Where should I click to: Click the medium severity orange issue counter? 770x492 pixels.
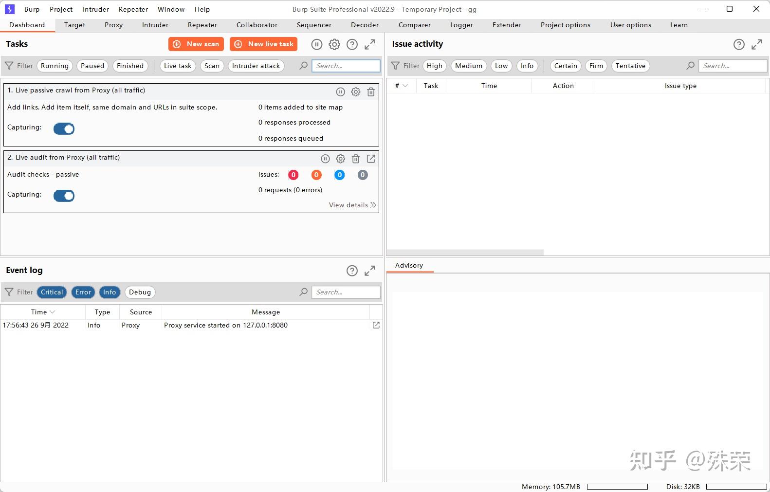(x=316, y=175)
